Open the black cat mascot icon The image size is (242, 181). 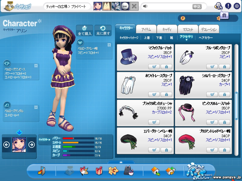click(128, 170)
